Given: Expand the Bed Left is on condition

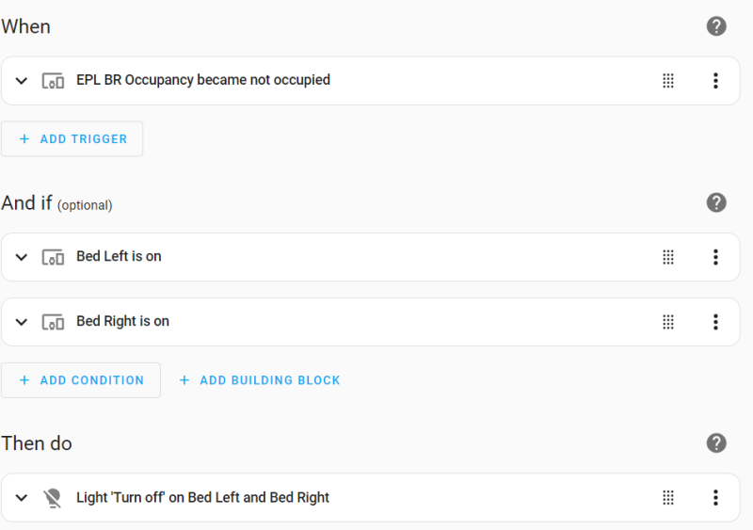Looking at the screenshot, I should pyautogui.click(x=22, y=257).
